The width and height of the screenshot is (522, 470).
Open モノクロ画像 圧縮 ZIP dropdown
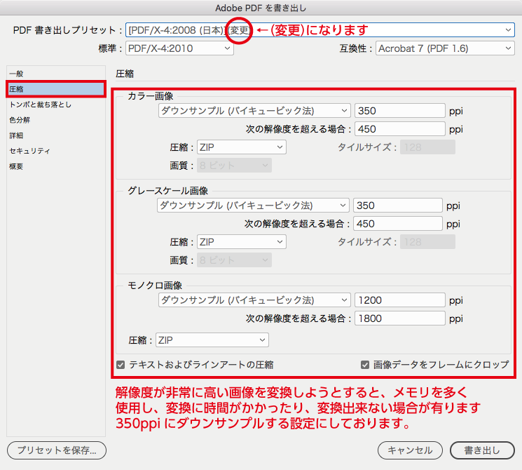pyautogui.click(x=212, y=340)
